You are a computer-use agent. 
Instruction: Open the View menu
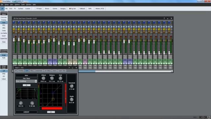(x=12, y=5)
